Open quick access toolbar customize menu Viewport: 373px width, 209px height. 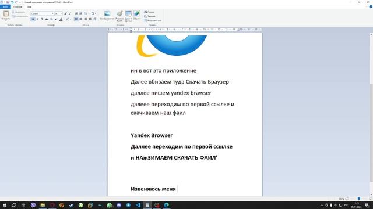[x=20, y=2]
